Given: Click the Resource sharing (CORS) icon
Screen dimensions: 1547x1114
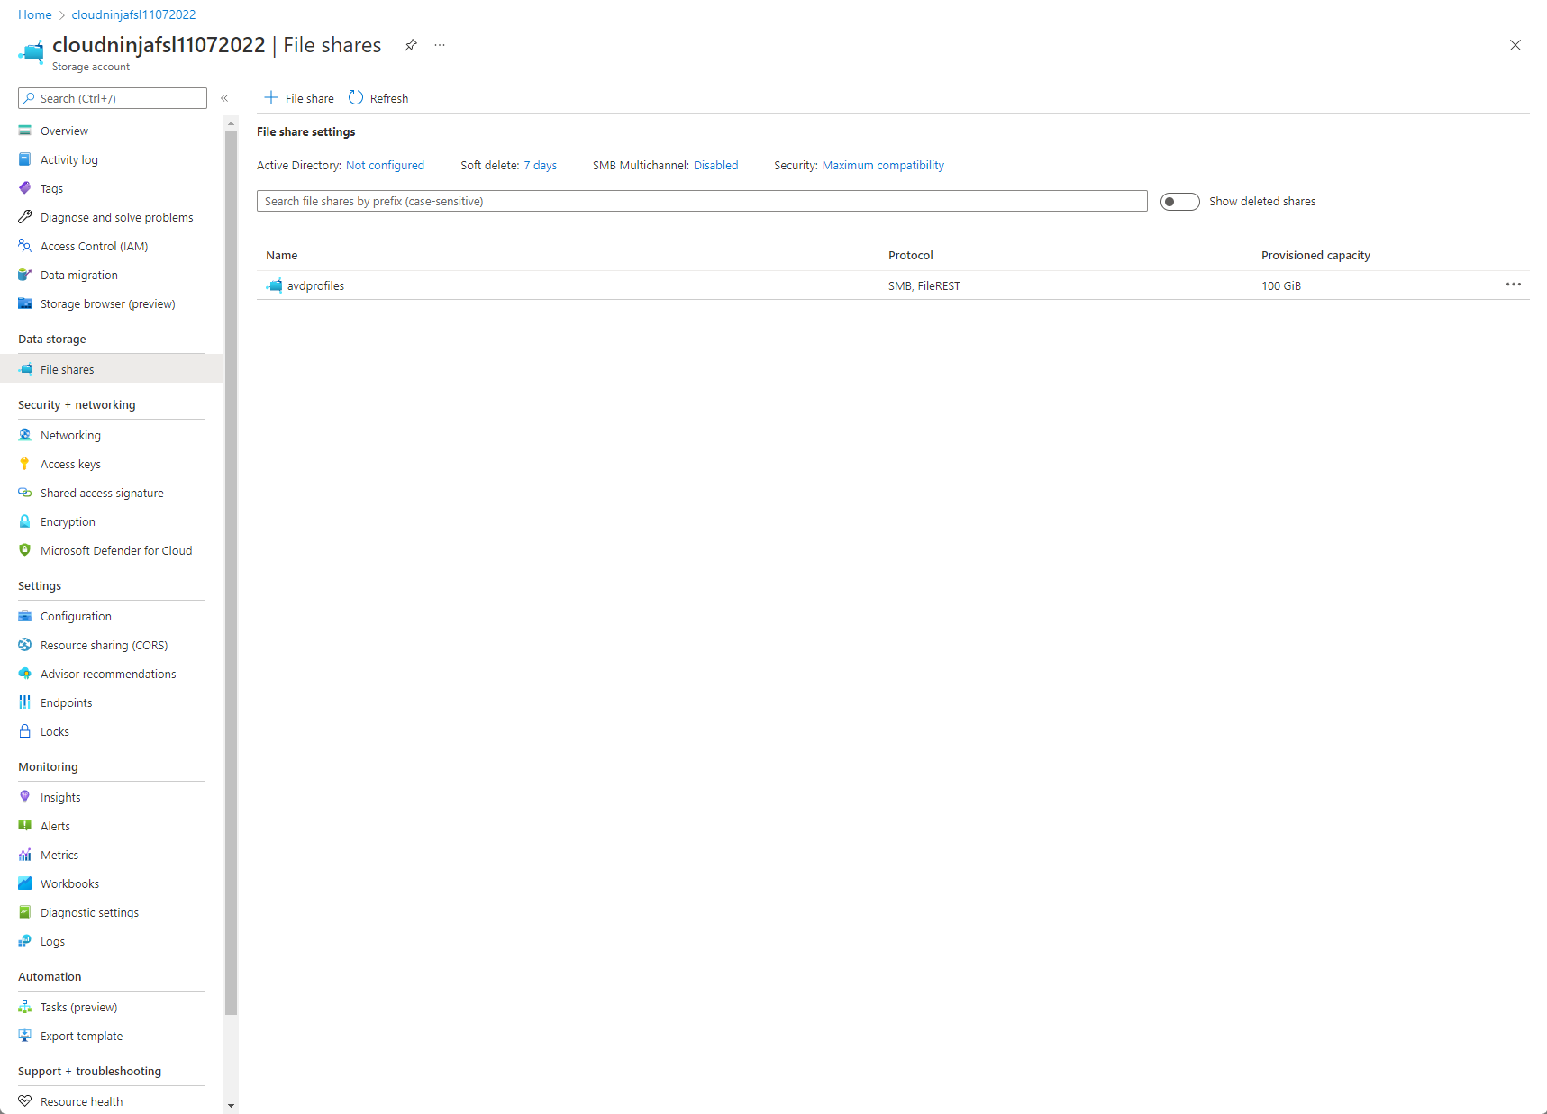Looking at the screenshot, I should click(x=25, y=645).
